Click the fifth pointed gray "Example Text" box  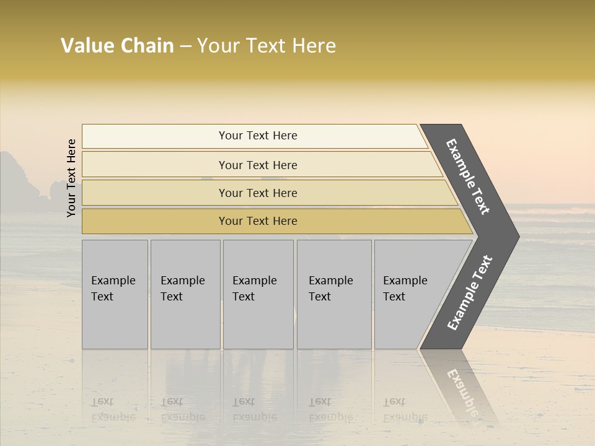[409, 294]
